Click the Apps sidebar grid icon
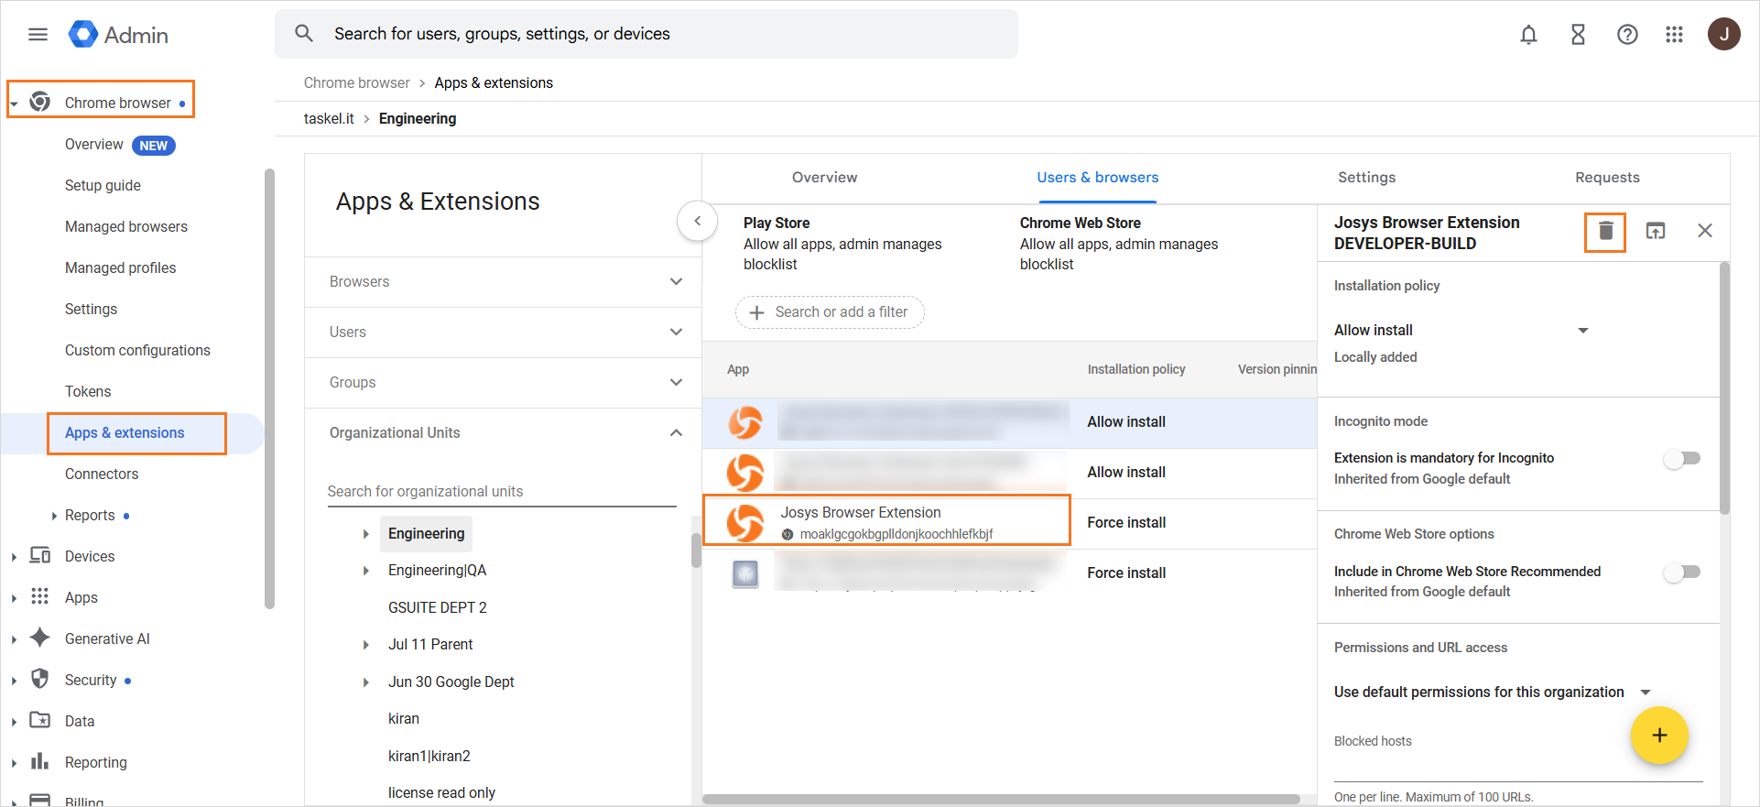Image resolution: width=1760 pixels, height=807 pixels. 39,596
